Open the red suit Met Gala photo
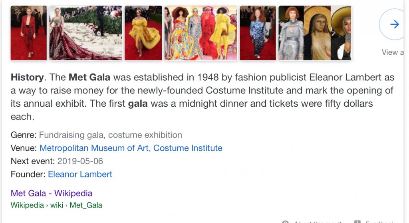The image size is (409, 223). pos(28,33)
